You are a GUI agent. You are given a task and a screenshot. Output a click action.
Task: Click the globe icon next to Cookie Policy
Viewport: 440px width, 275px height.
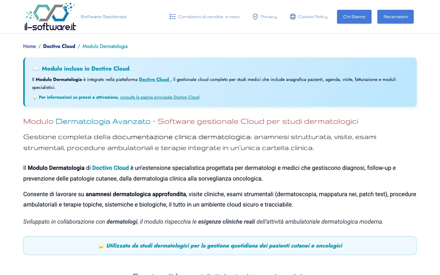tap(293, 16)
